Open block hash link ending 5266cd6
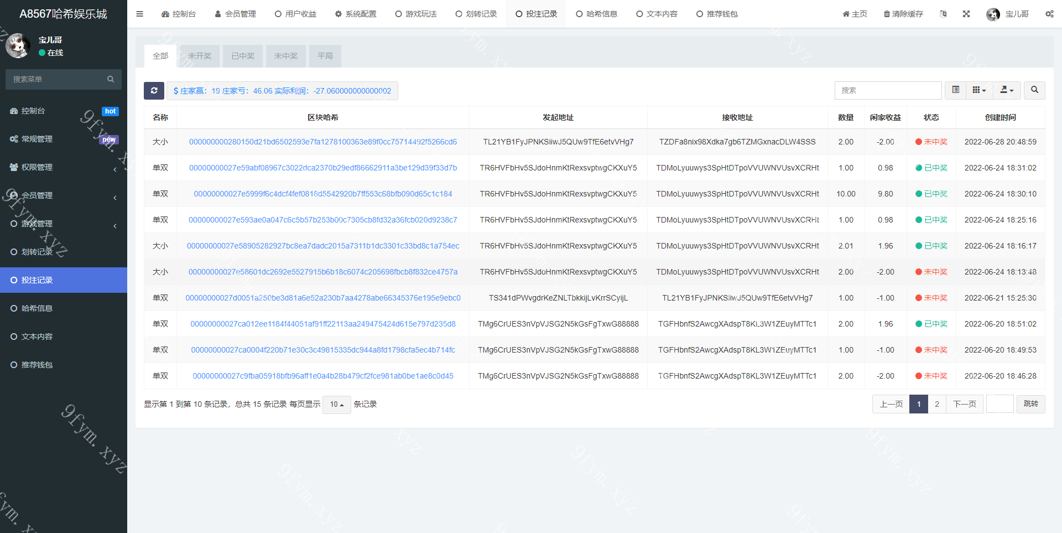This screenshot has width=1062, height=533. pos(323,142)
